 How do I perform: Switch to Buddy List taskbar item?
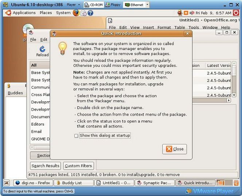(x=74, y=183)
